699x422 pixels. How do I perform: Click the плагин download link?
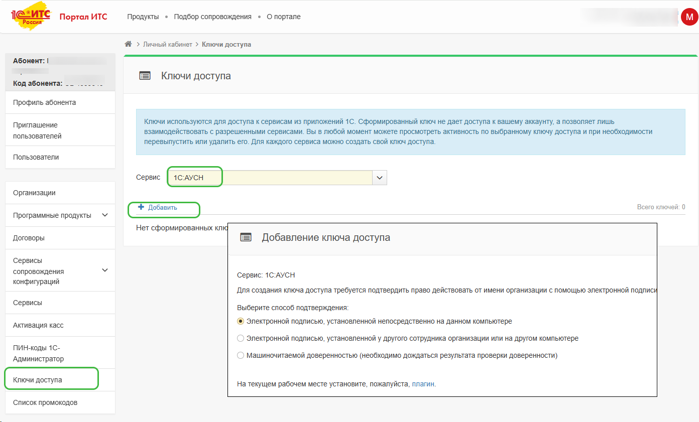[x=423, y=384]
